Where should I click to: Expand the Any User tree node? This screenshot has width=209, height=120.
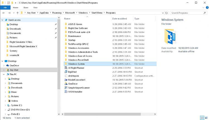4,70
